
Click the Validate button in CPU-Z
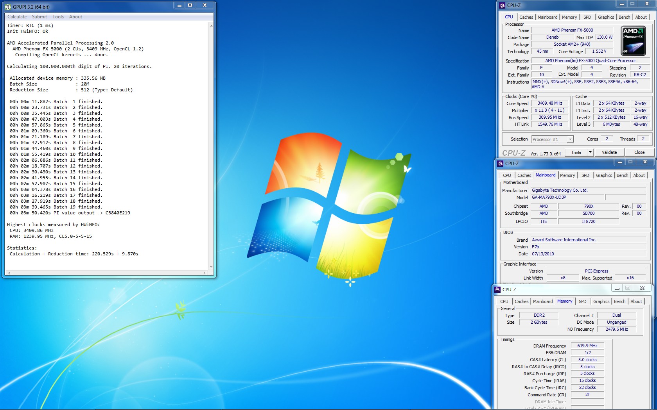tap(609, 152)
